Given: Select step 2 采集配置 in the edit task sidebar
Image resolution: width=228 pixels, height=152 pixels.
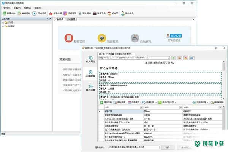Looking at the screenshot, I should click(x=90, y=74).
